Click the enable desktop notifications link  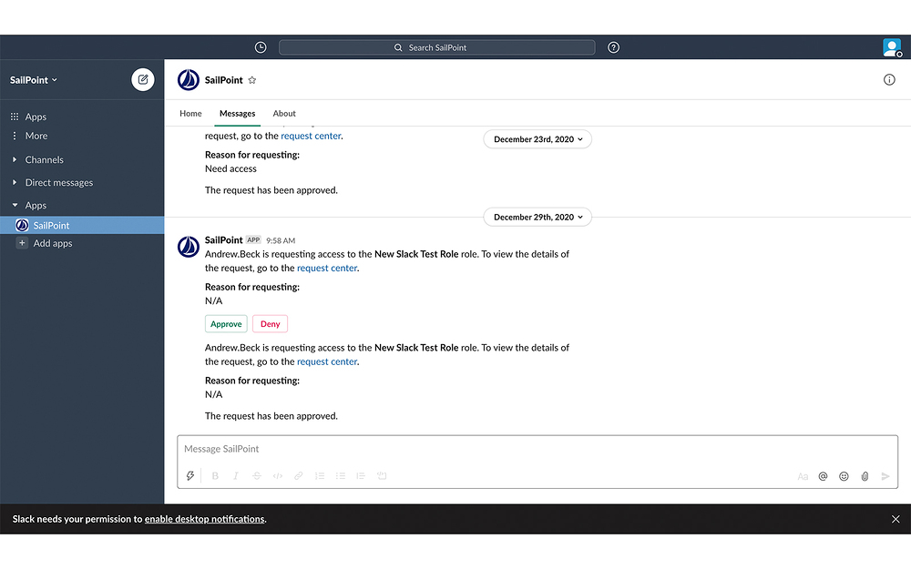coord(204,519)
